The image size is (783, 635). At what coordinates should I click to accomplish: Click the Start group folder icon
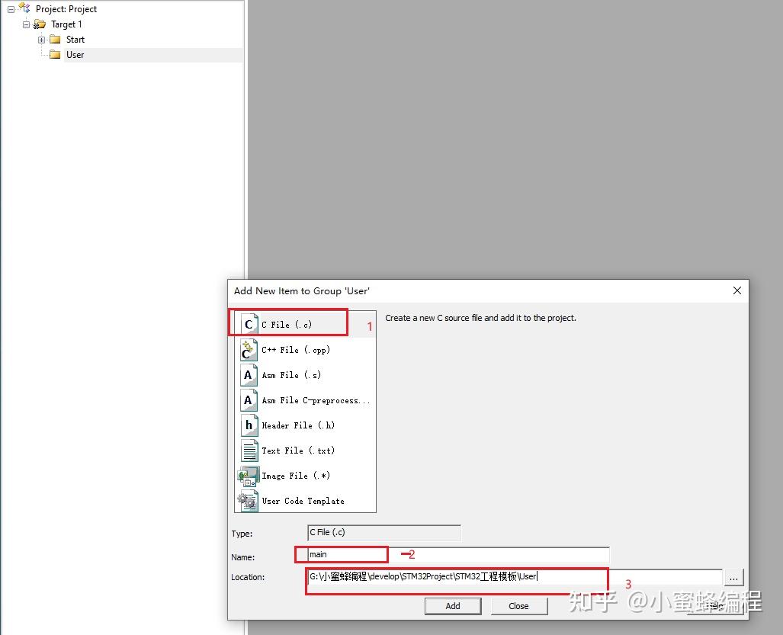56,40
